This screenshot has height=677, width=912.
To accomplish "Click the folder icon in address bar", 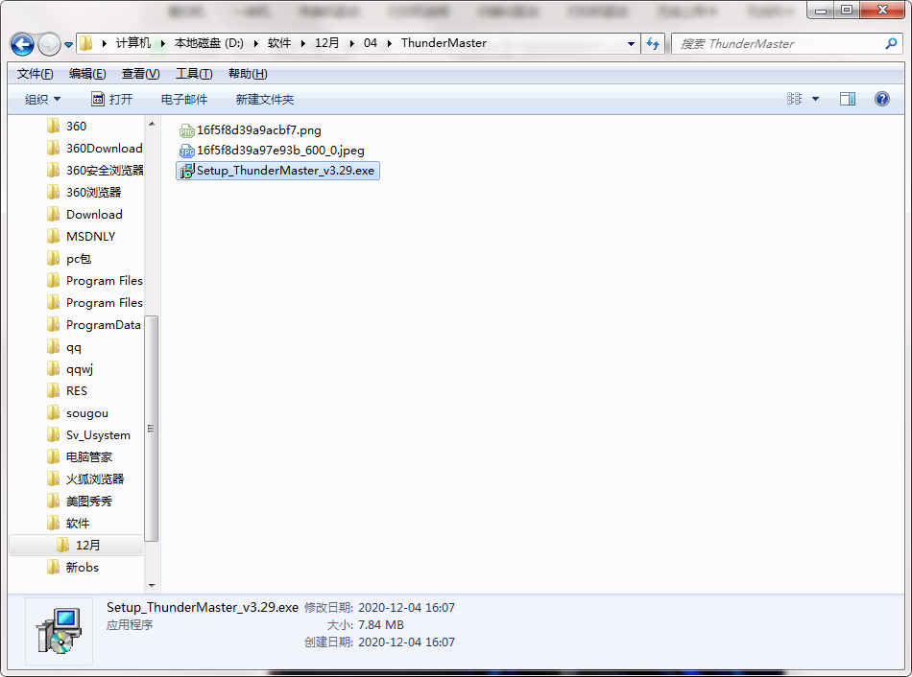I will [86, 43].
